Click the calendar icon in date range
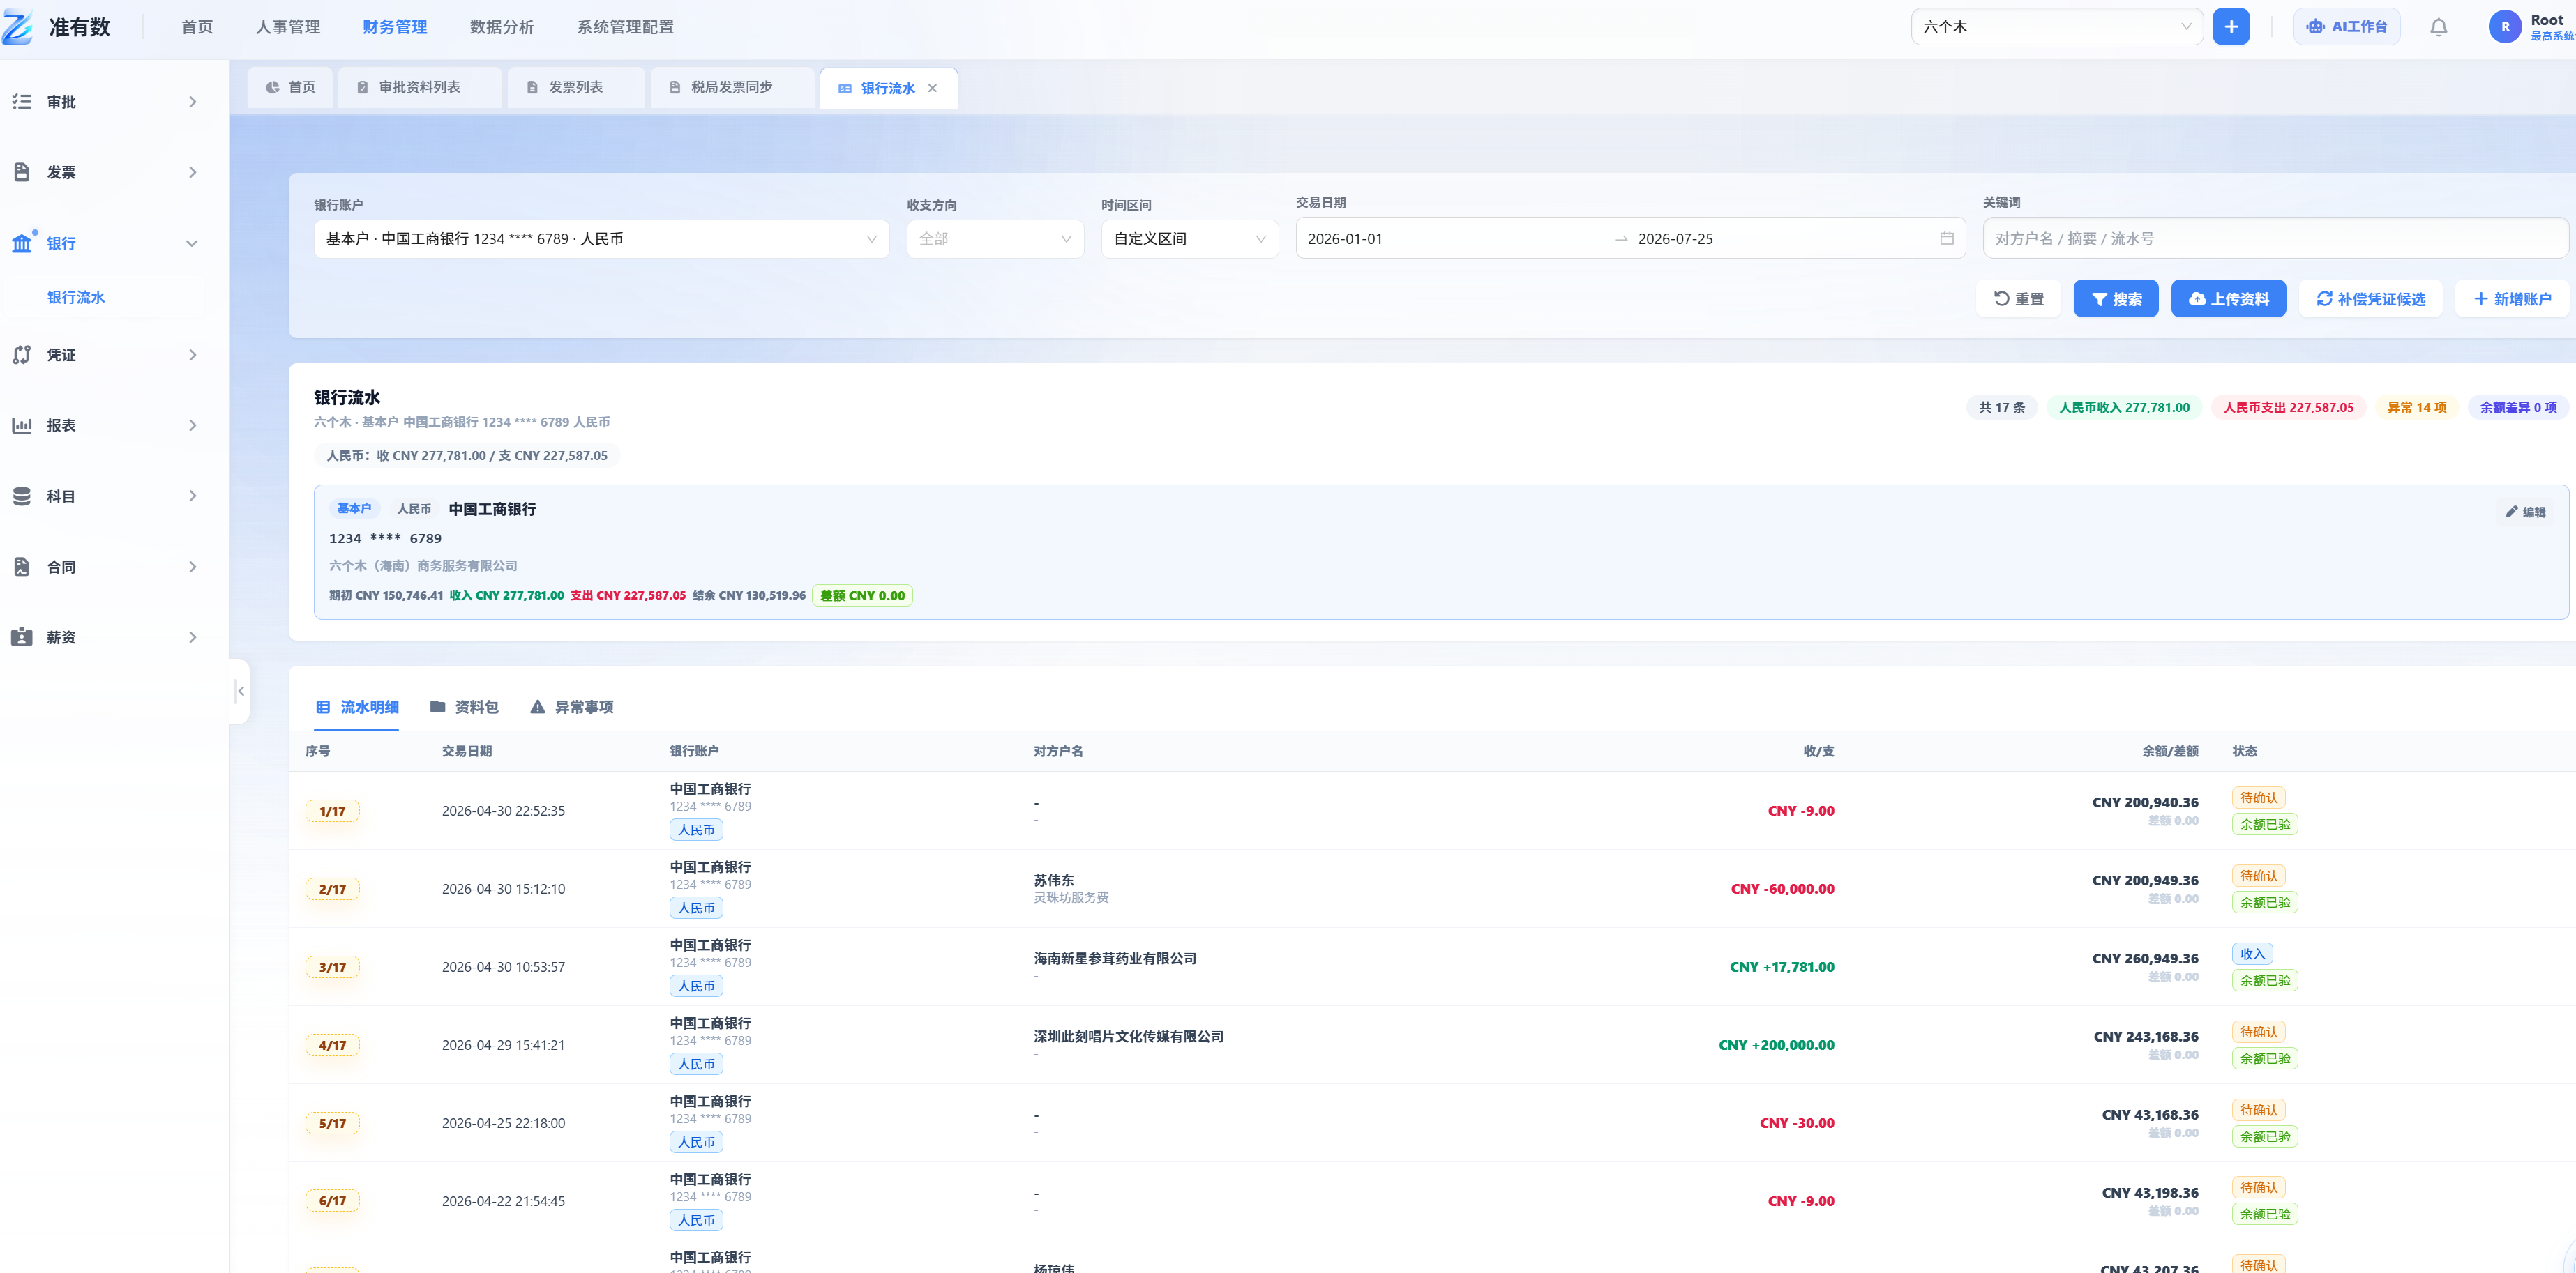This screenshot has height=1273, width=2576. (x=1946, y=239)
